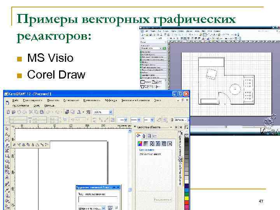Viewport: 280px width, 210px height.
Task: Select the Pick tool in CorelDRAW toolbox
Action: 7,129
